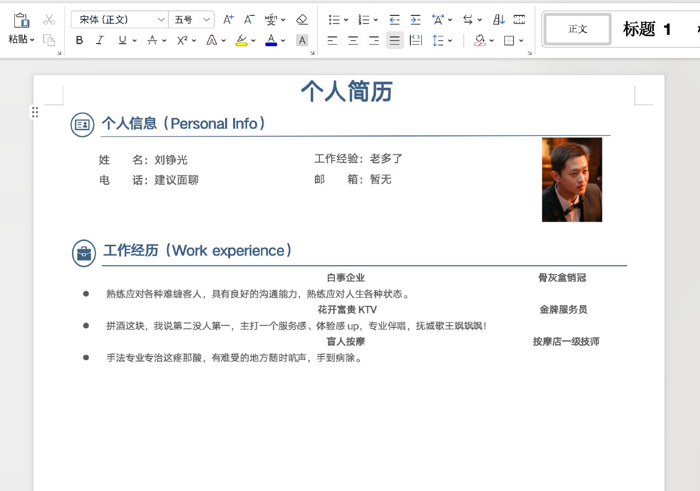Toggle underline formatting
This screenshot has width=700, height=491.
coord(122,40)
